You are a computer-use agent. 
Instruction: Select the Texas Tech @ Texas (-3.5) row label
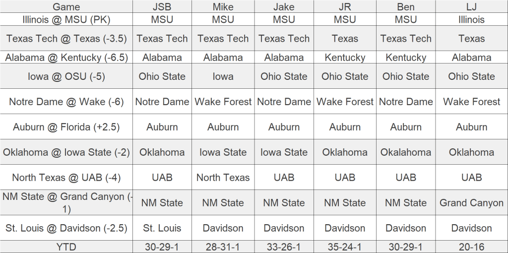click(x=66, y=39)
